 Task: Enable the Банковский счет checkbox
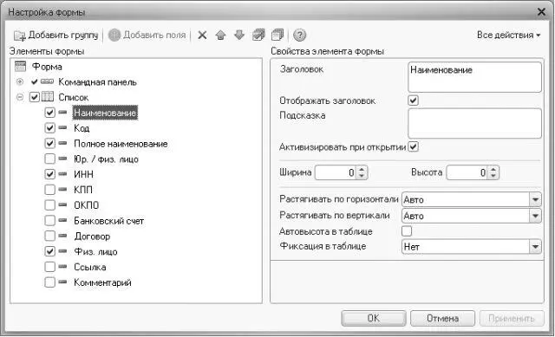(x=50, y=221)
